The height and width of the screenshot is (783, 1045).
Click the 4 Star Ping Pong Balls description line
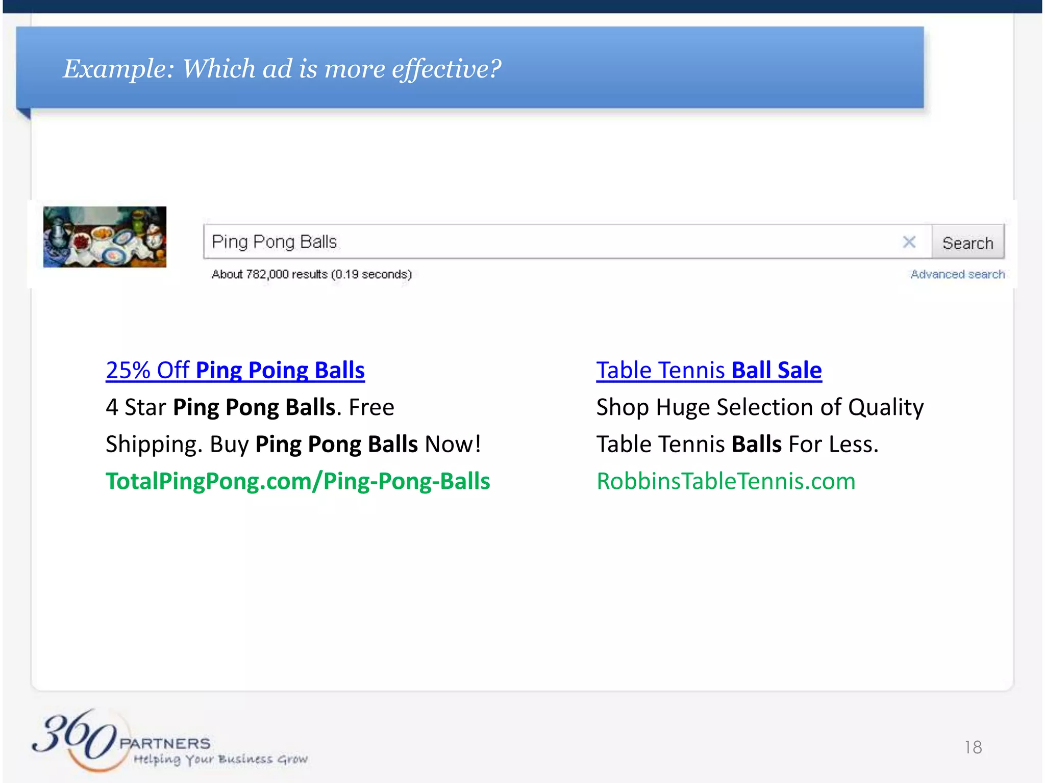click(x=250, y=407)
